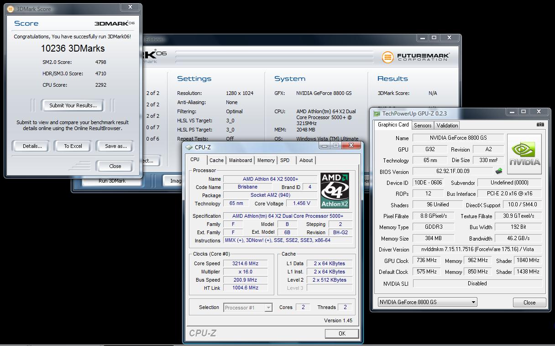The width and height of the screenshot is (555, 346).
Task: Open the Memory tab in CPU-Z
Action: click(266, 160)
